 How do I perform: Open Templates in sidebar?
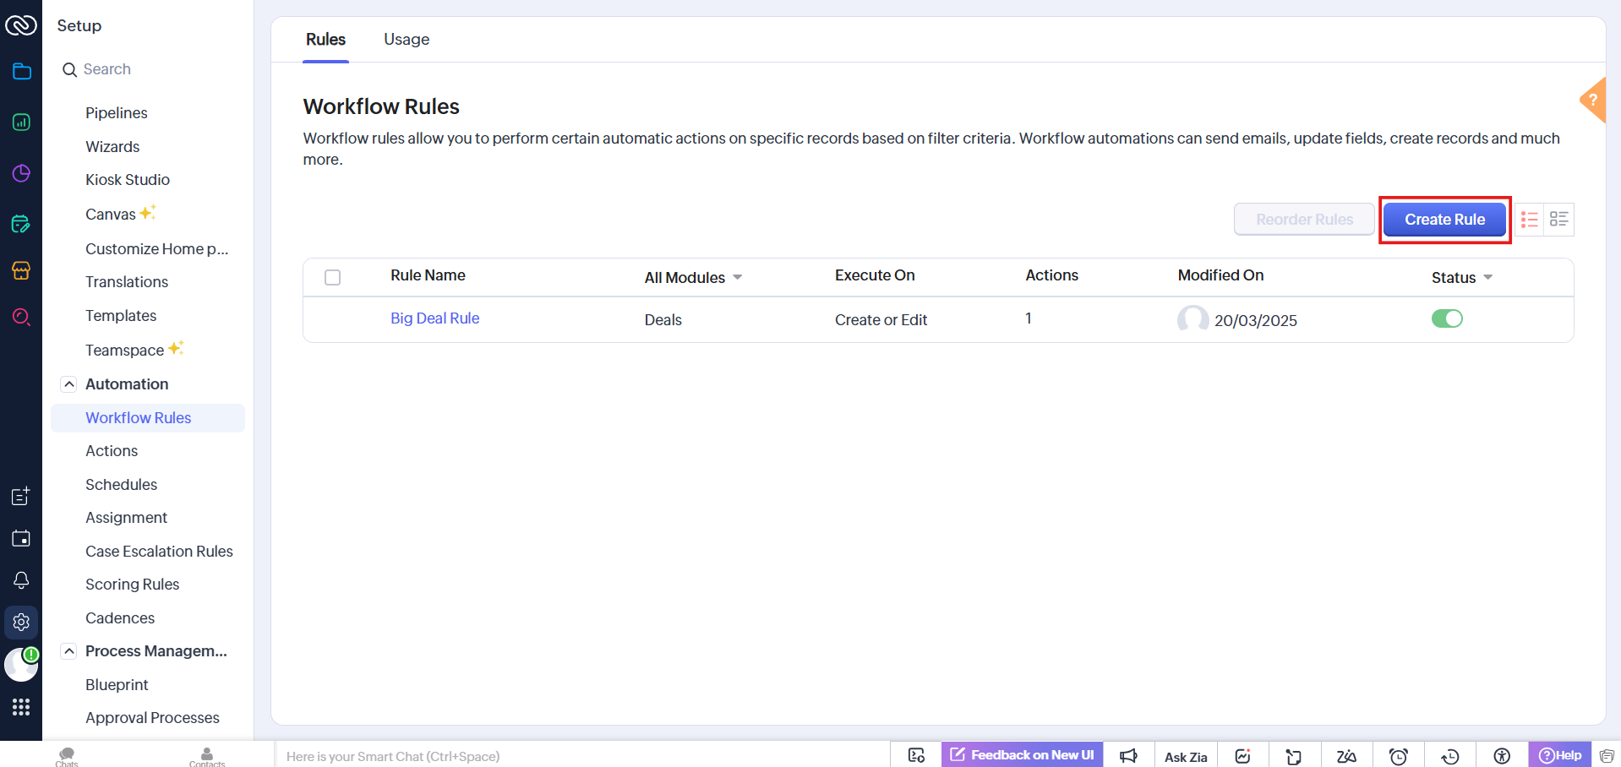tap(121, 316)
